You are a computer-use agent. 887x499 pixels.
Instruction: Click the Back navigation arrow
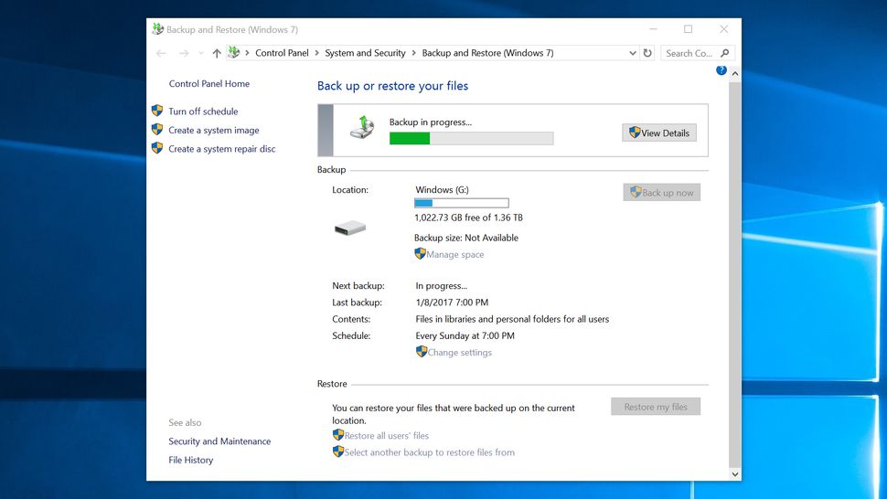(x=161, y=53)
